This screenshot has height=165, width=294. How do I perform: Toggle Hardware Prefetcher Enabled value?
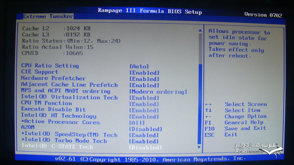(144, 79)
